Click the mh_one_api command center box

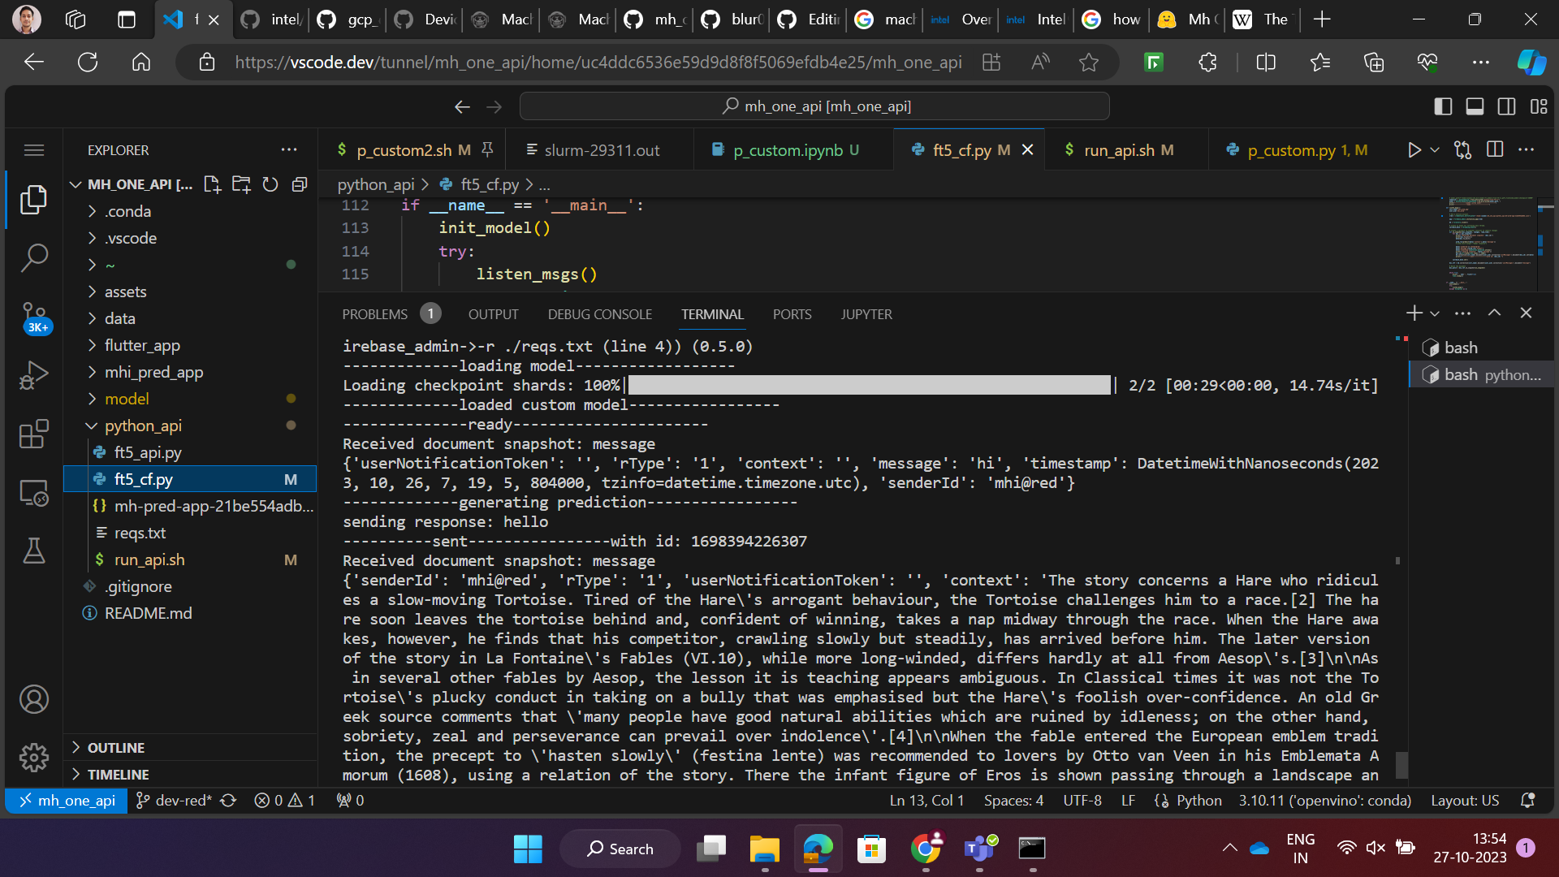point(814,106)
